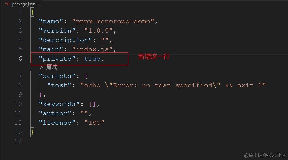Click line number 7 in the gutter
The image size is (288, 160).
(20, 76)
